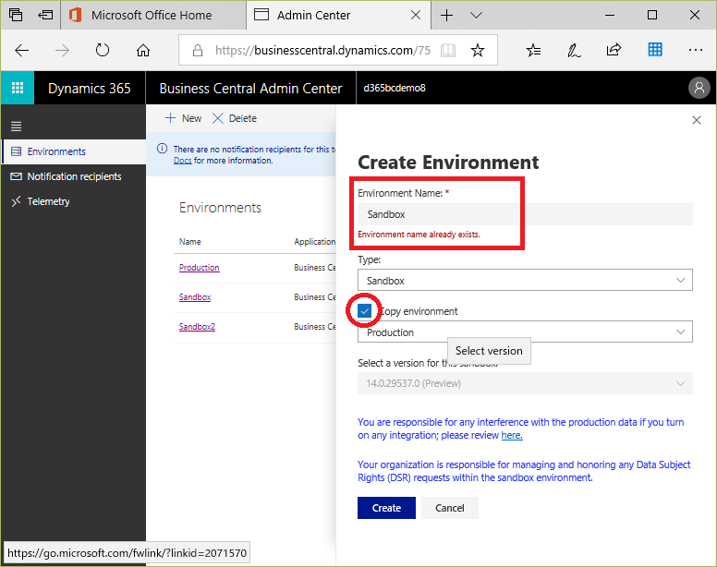Image resolution: width=717 pixels, height=567 pixels.
Task: Open the version dropdown 14.0.29537.0 (Preview)
Action: (525, 383)
